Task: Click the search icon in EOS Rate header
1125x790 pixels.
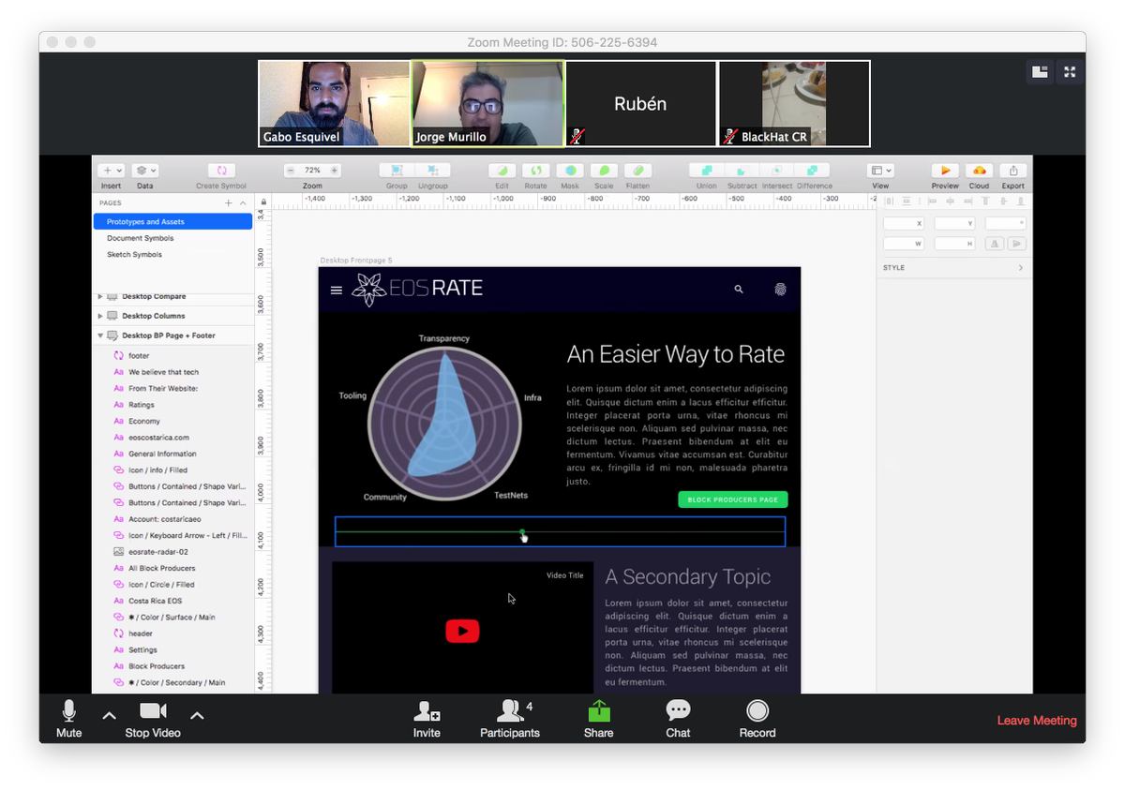Action: (739, 290)
